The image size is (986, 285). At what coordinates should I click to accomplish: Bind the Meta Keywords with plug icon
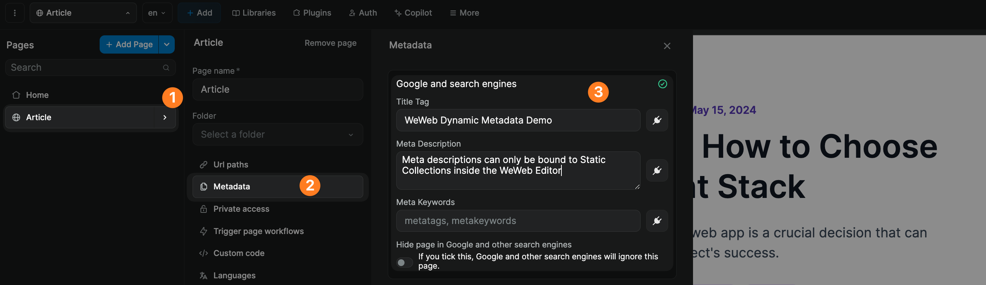(657, 221)
